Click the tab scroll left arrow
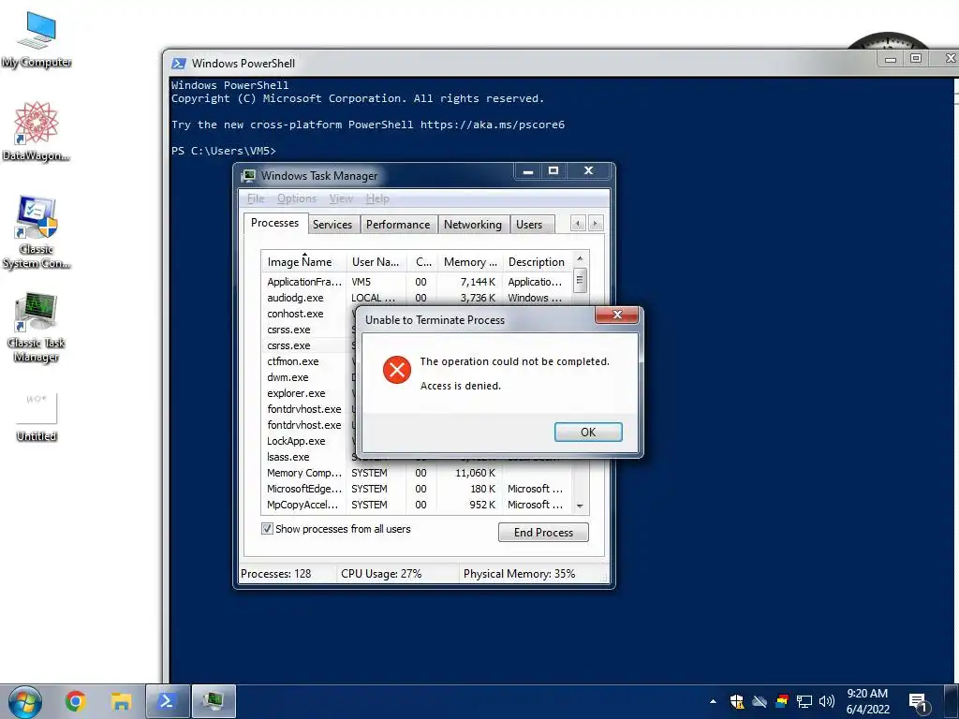The width and height of the screenshot is (959, 719). [x=577, y=224]
